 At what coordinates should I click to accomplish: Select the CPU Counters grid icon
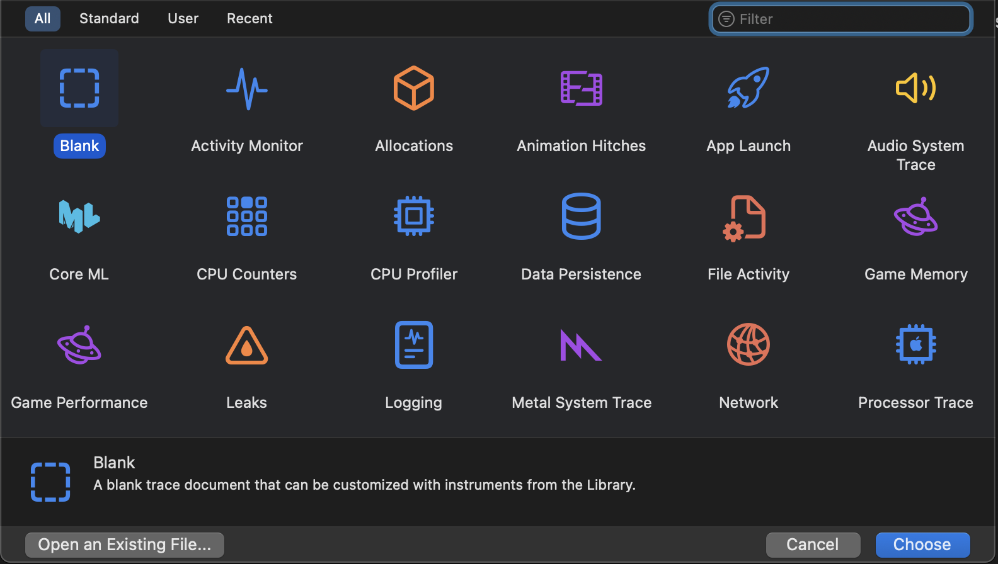coord(247,217)
